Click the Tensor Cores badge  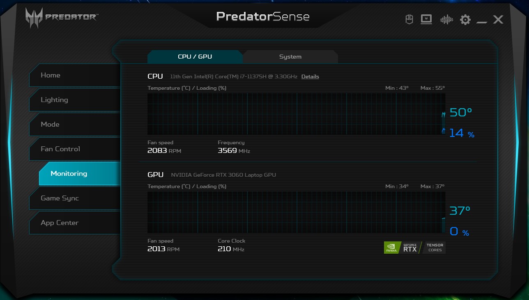click(435, 248)
